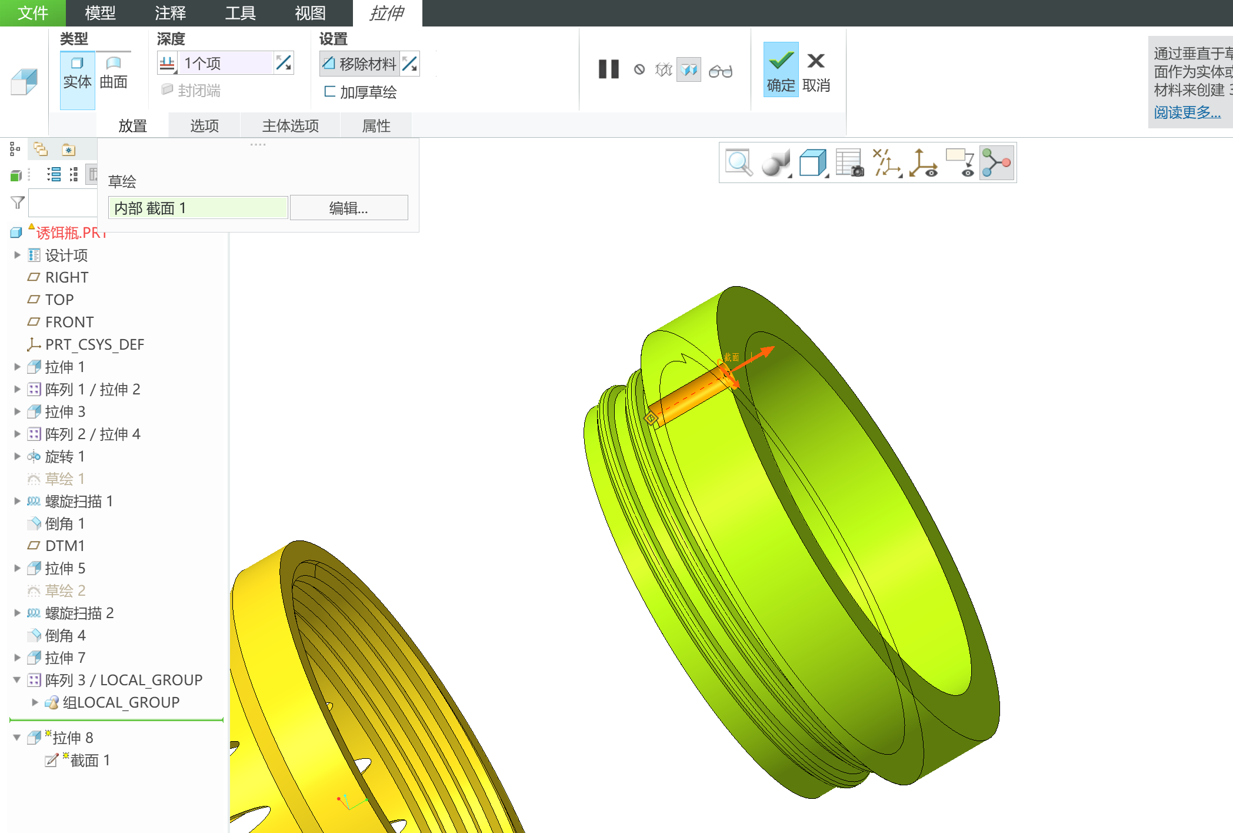Open the 模型 ribbon tab
This screenshot has height=833, width=1233.
tap(100, 13)
